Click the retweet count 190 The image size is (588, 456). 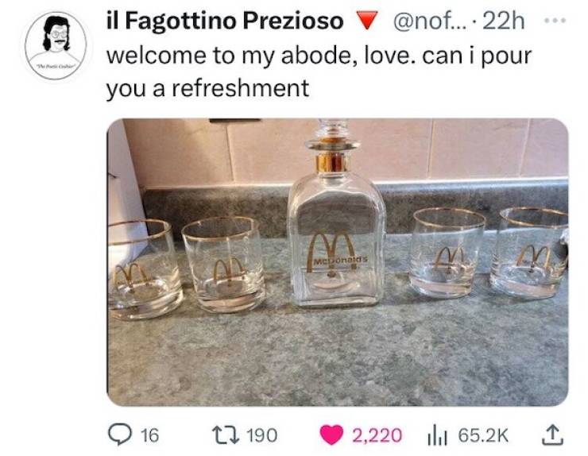pos(261,435)
